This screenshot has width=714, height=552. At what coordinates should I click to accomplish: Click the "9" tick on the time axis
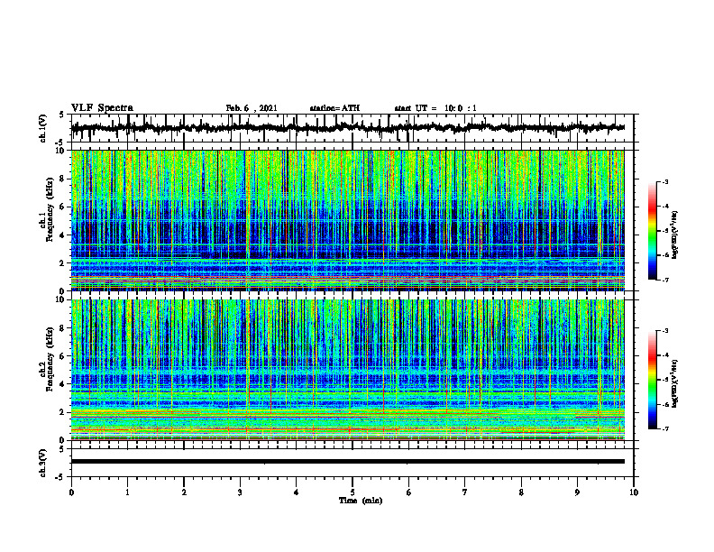(577, 492)
